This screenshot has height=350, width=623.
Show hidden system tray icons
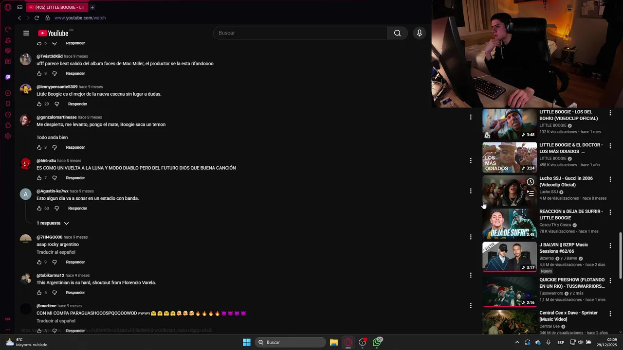[x=517, y=342]
